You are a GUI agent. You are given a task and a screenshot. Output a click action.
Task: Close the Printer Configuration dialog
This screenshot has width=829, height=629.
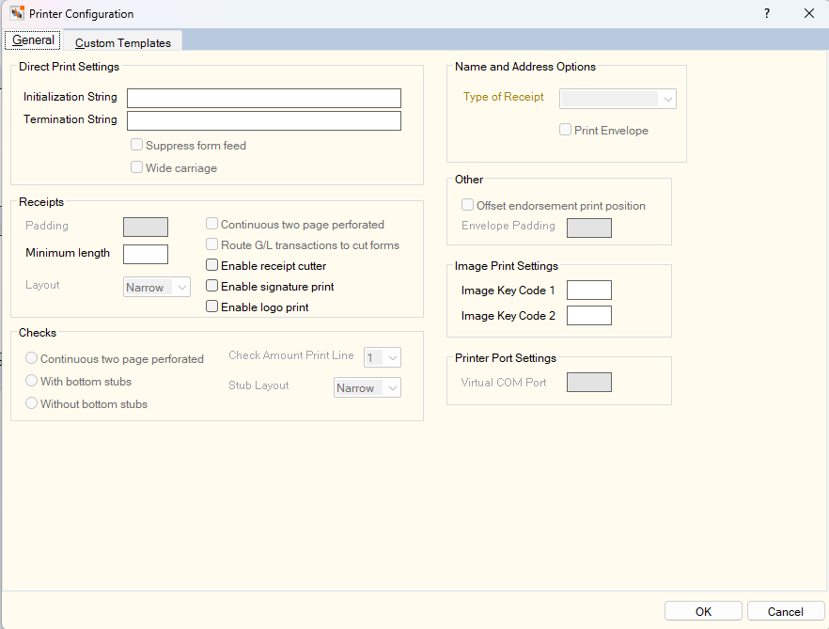point(809,14)
